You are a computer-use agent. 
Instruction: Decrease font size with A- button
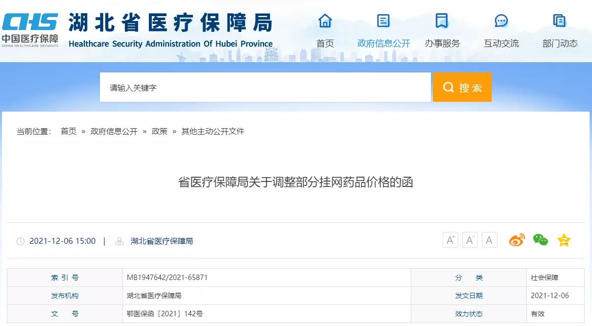point(470,240)
